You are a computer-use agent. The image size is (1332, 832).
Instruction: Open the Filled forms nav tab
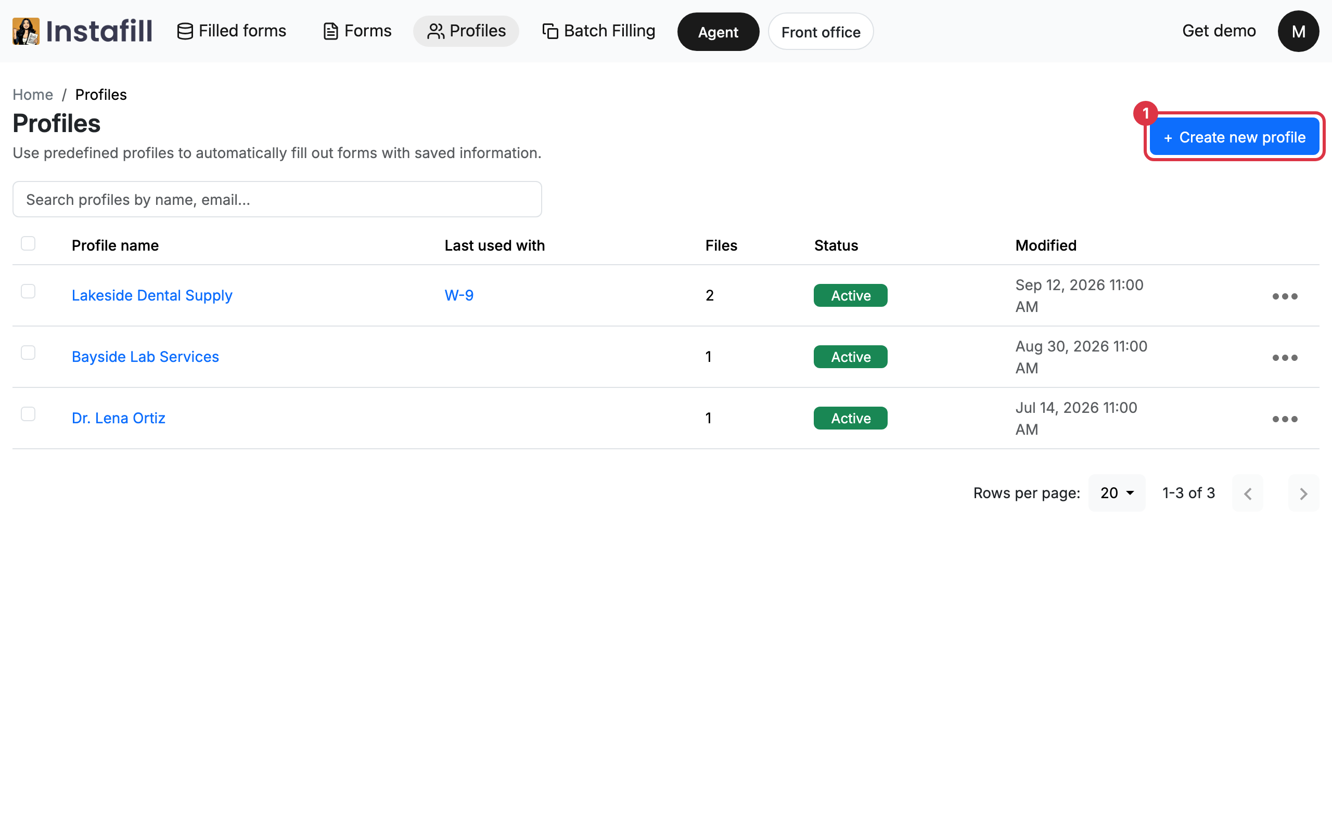(232, 31)
